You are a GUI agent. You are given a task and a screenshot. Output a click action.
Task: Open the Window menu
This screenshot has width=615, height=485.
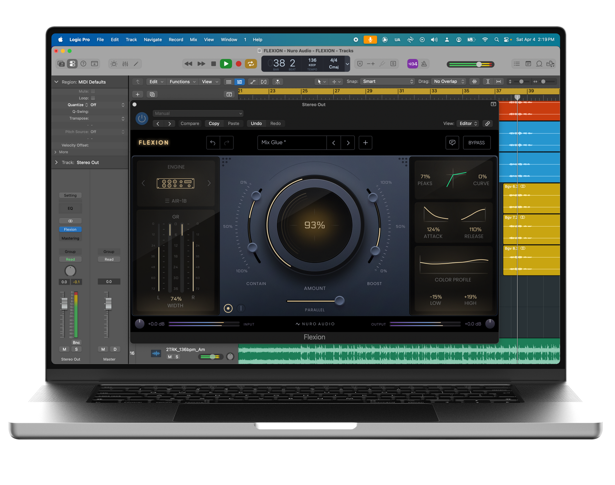point(229,40)
